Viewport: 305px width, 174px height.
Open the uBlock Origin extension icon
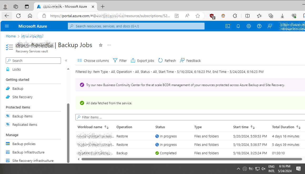212,16
